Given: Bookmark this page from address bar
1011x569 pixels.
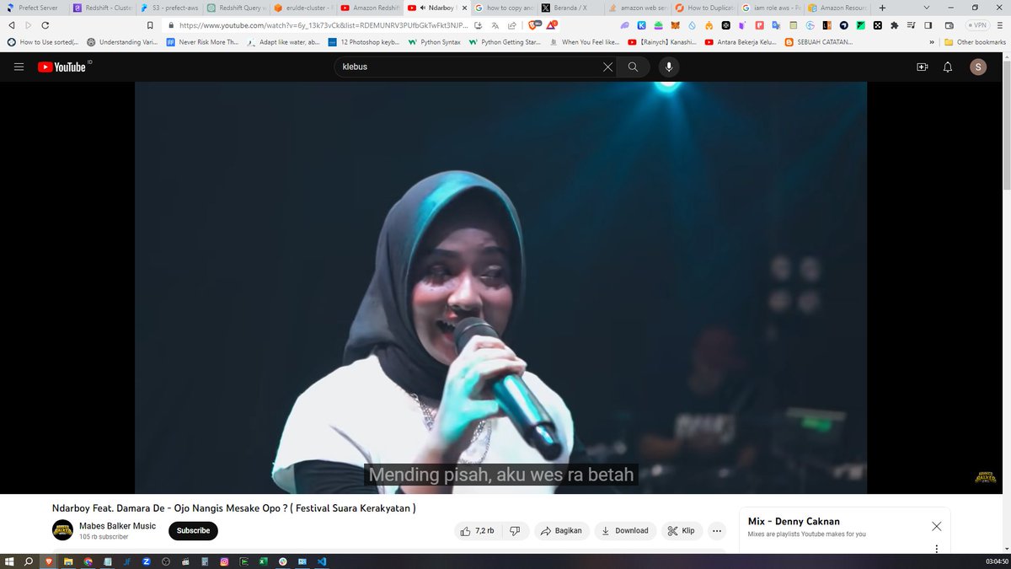Looking at the screenshot, I should 150,25.
